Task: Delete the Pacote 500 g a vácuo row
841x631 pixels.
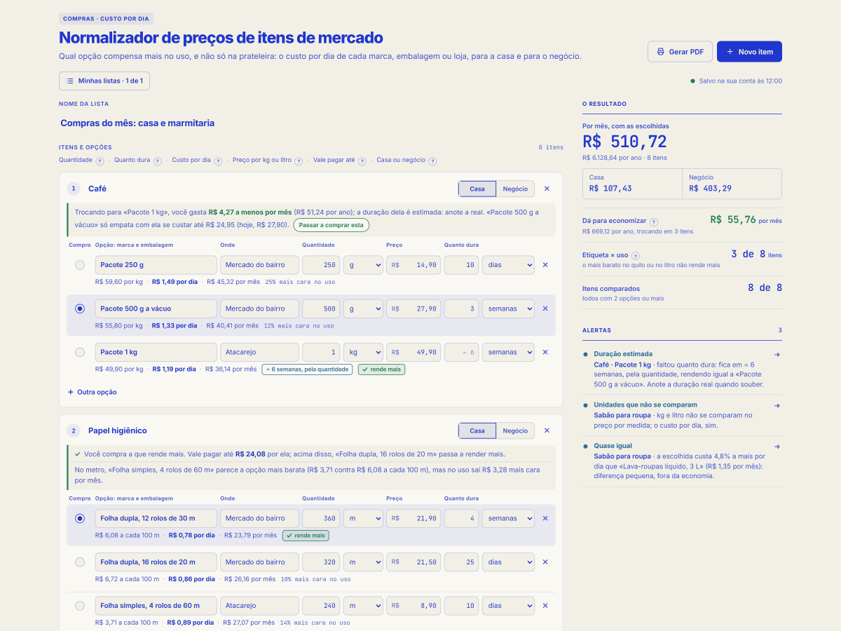Action: (x=545, y=308)
